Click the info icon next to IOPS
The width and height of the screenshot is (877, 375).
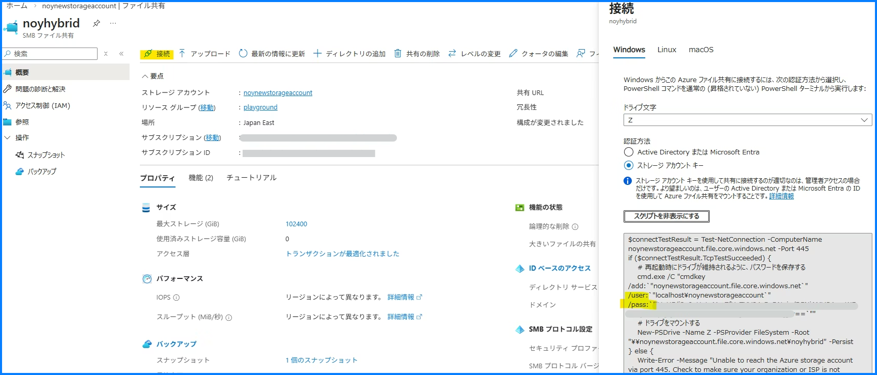point(176,298)
